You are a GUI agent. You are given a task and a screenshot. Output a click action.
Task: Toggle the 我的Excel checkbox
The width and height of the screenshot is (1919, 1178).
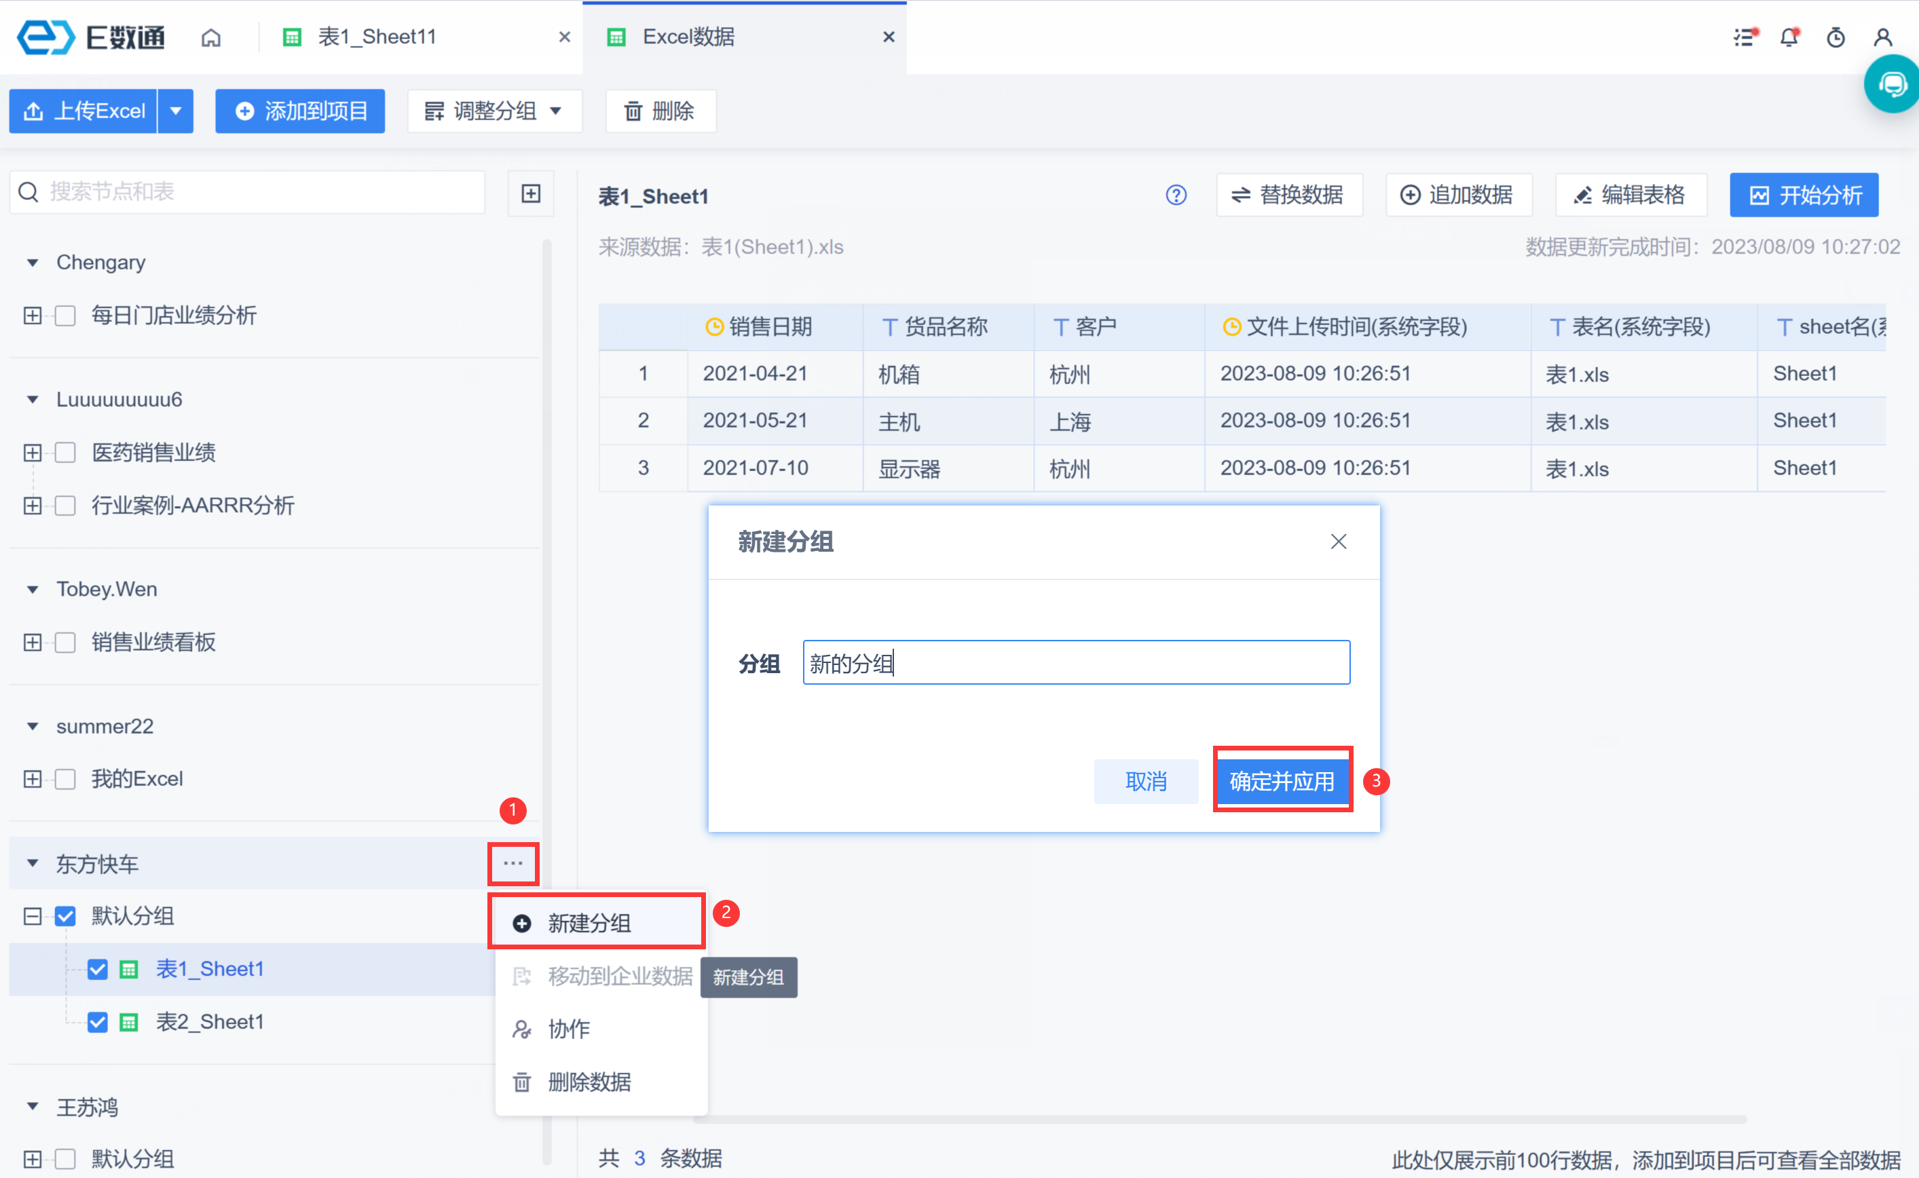pyautogui.click(x=65, y=779)
